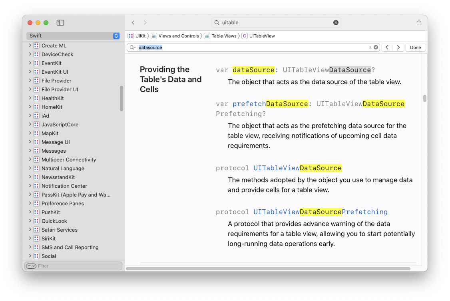Screen dimensions: 450x301
Task: Clear the uitable search text
Action: (x=336, y=23)
